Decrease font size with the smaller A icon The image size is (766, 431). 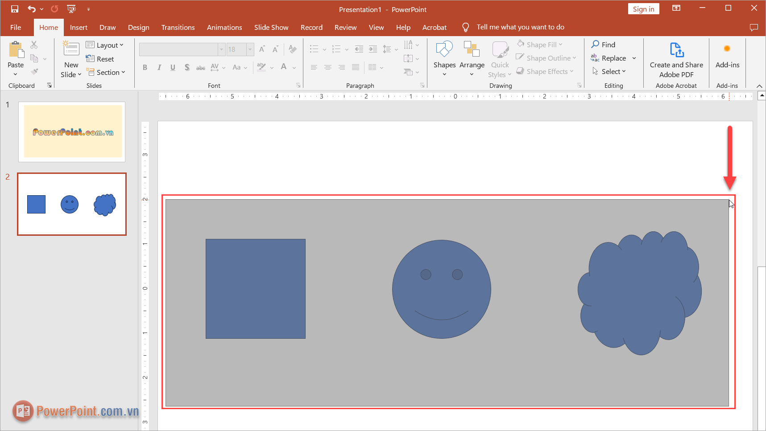[x=275, y=49]
